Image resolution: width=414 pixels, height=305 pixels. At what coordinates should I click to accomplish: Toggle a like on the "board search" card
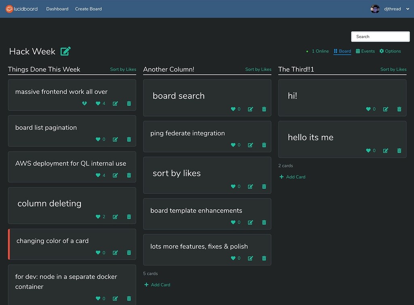(x=234, y=109)
